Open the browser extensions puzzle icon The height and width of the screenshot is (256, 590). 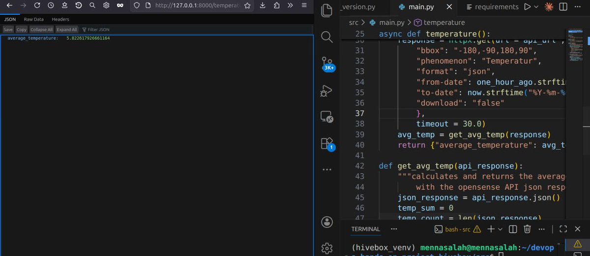click(x=276, y=6)
